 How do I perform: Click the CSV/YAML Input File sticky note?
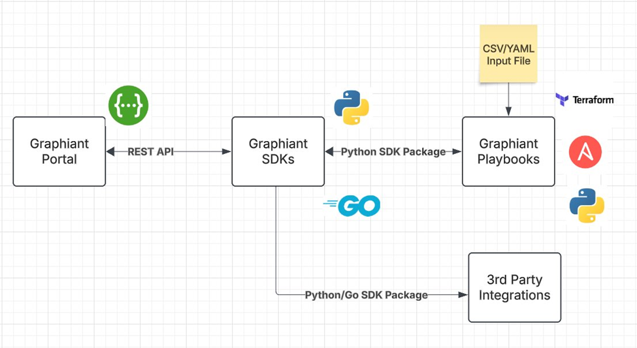click(x=509, y=54)
